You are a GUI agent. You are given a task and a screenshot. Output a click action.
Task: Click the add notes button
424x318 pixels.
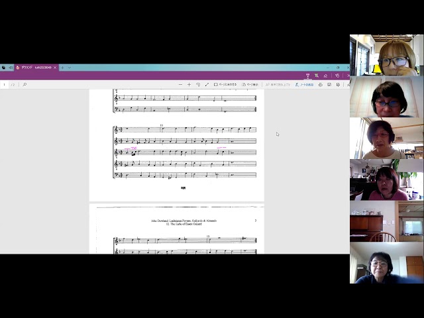[304, 85]
